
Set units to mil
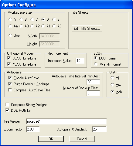click(112, 78)
